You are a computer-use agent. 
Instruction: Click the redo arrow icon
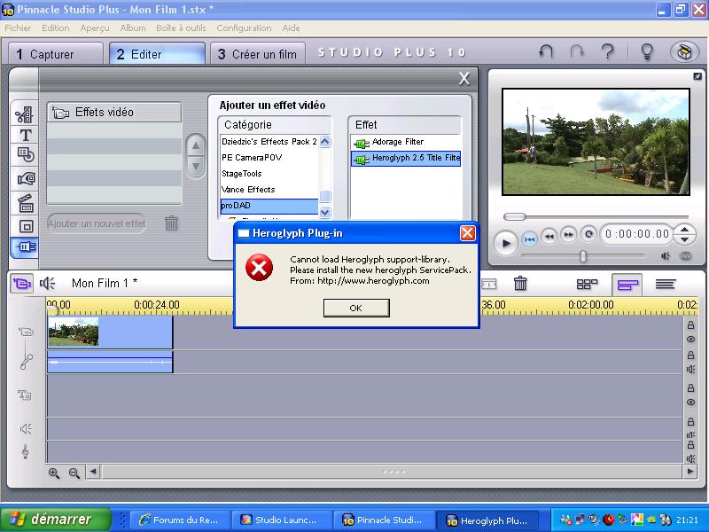coord(577,52)
